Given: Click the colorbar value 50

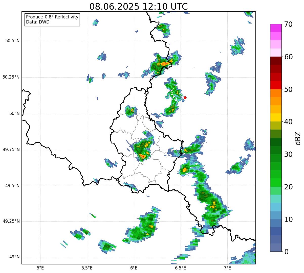Looking at the screenshot, I should [x=288, y=89].
